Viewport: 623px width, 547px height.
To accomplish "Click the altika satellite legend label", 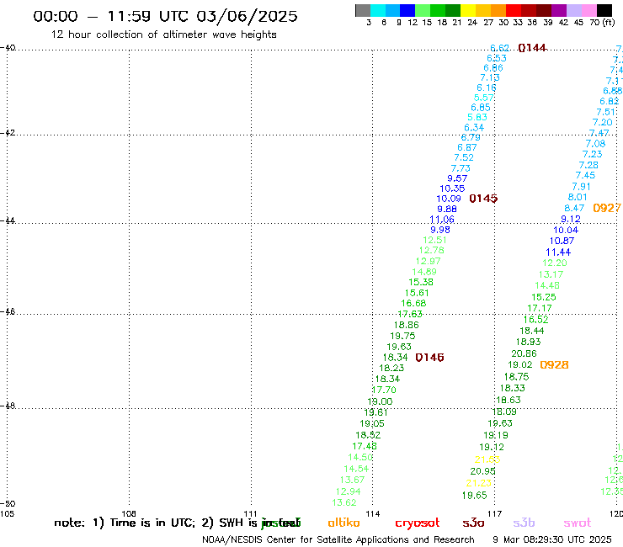I will (x=343, y=523).
